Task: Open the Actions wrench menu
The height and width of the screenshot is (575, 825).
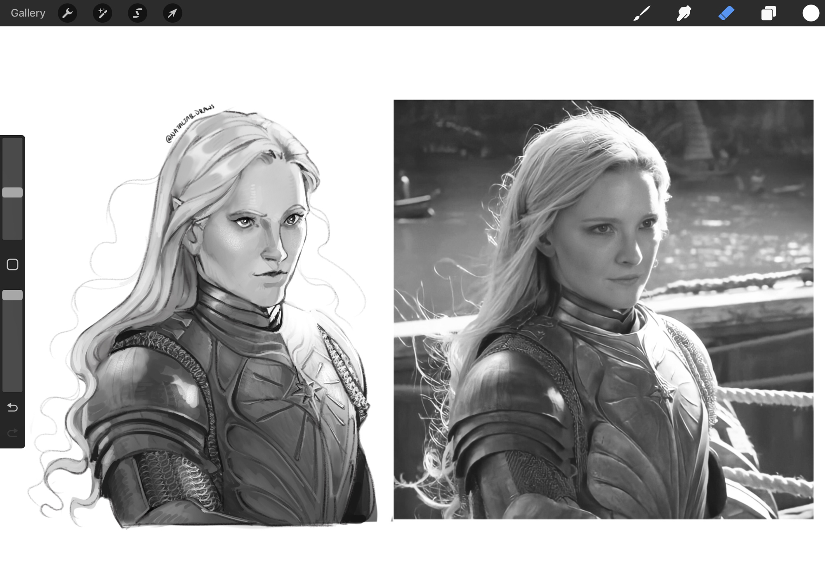Action: (x=67, y=13)
